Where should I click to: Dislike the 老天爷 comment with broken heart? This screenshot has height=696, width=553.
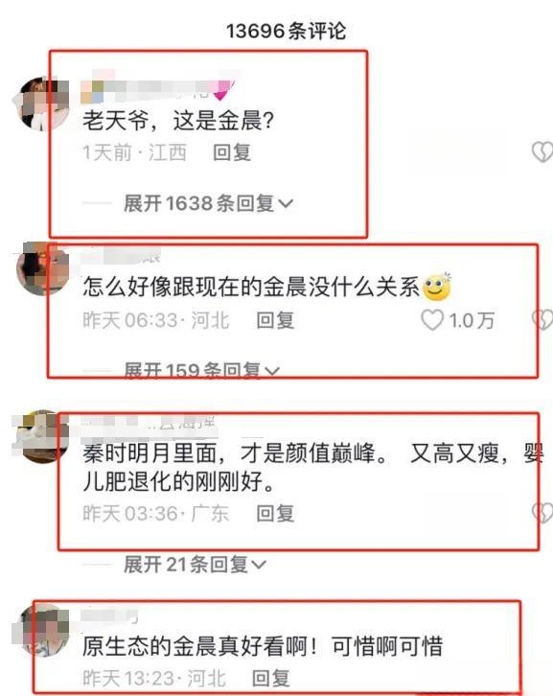point(541,152)
